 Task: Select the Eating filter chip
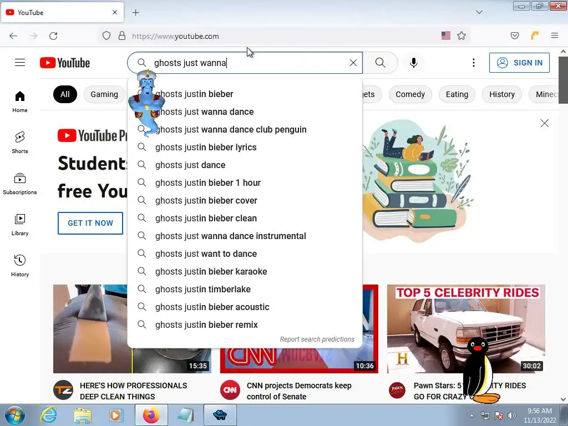457,94
